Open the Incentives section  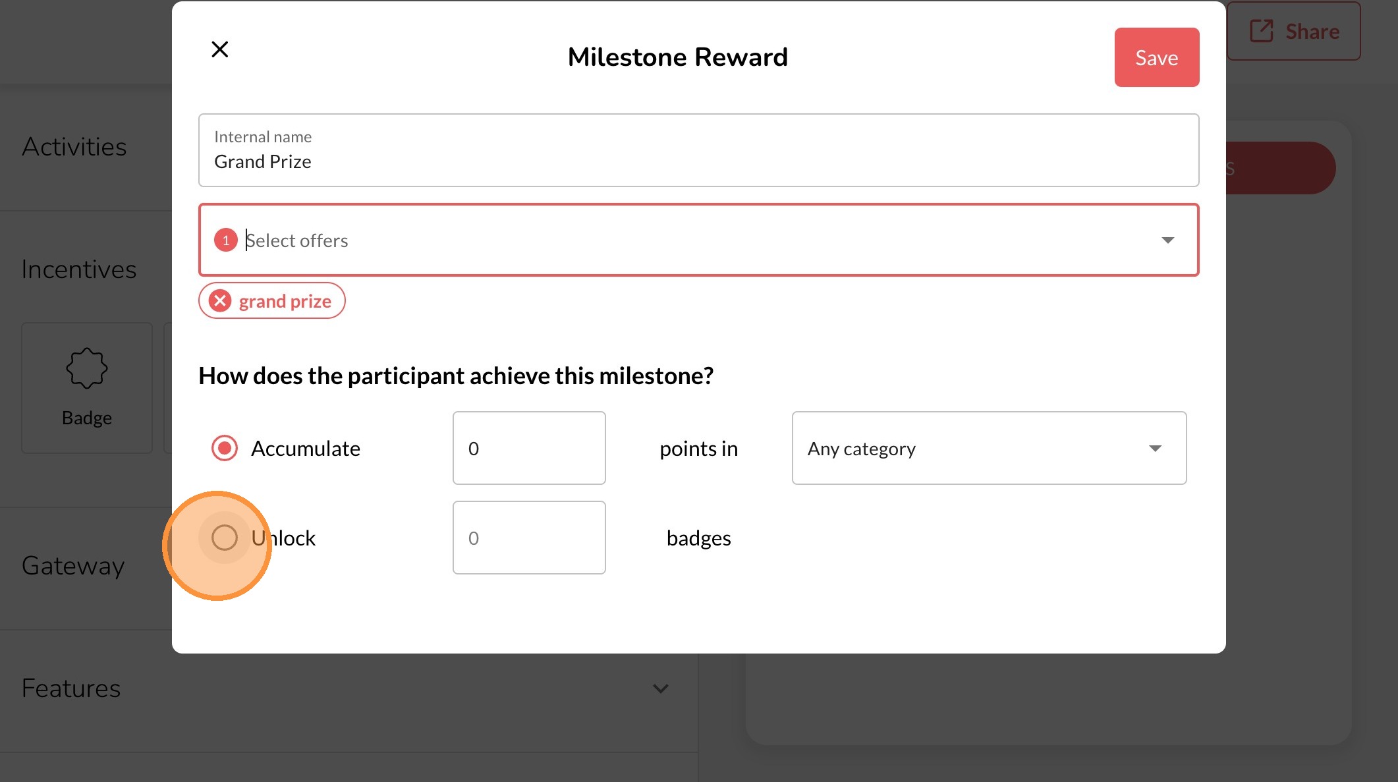tap(78, 269)
